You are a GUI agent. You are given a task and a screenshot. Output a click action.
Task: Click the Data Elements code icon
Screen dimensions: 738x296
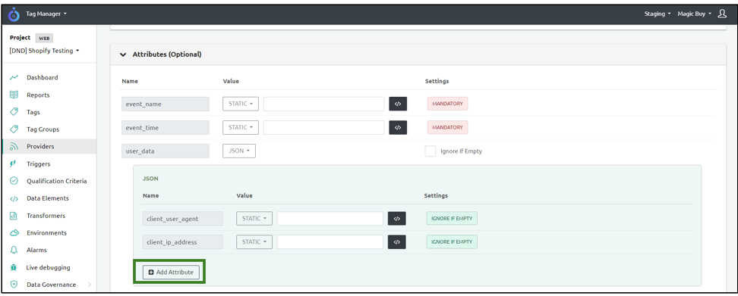click(x=14, y=198)
